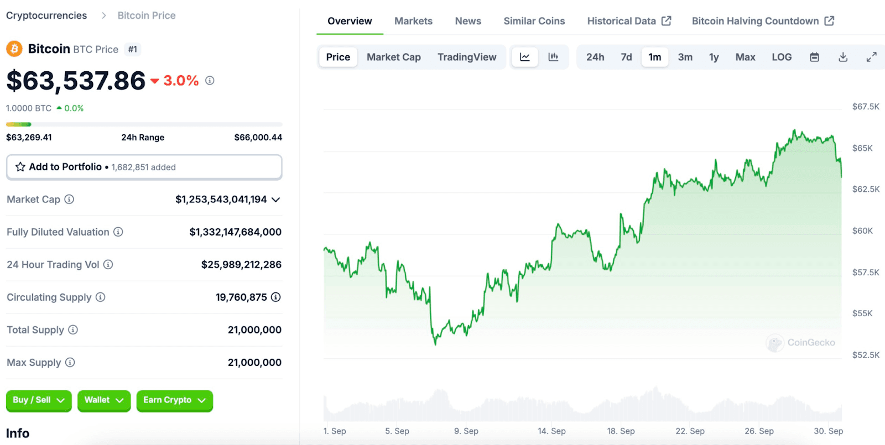Open the Similar Coins tab
Viewport: 885px width, 445px height.
click(534, 21)
